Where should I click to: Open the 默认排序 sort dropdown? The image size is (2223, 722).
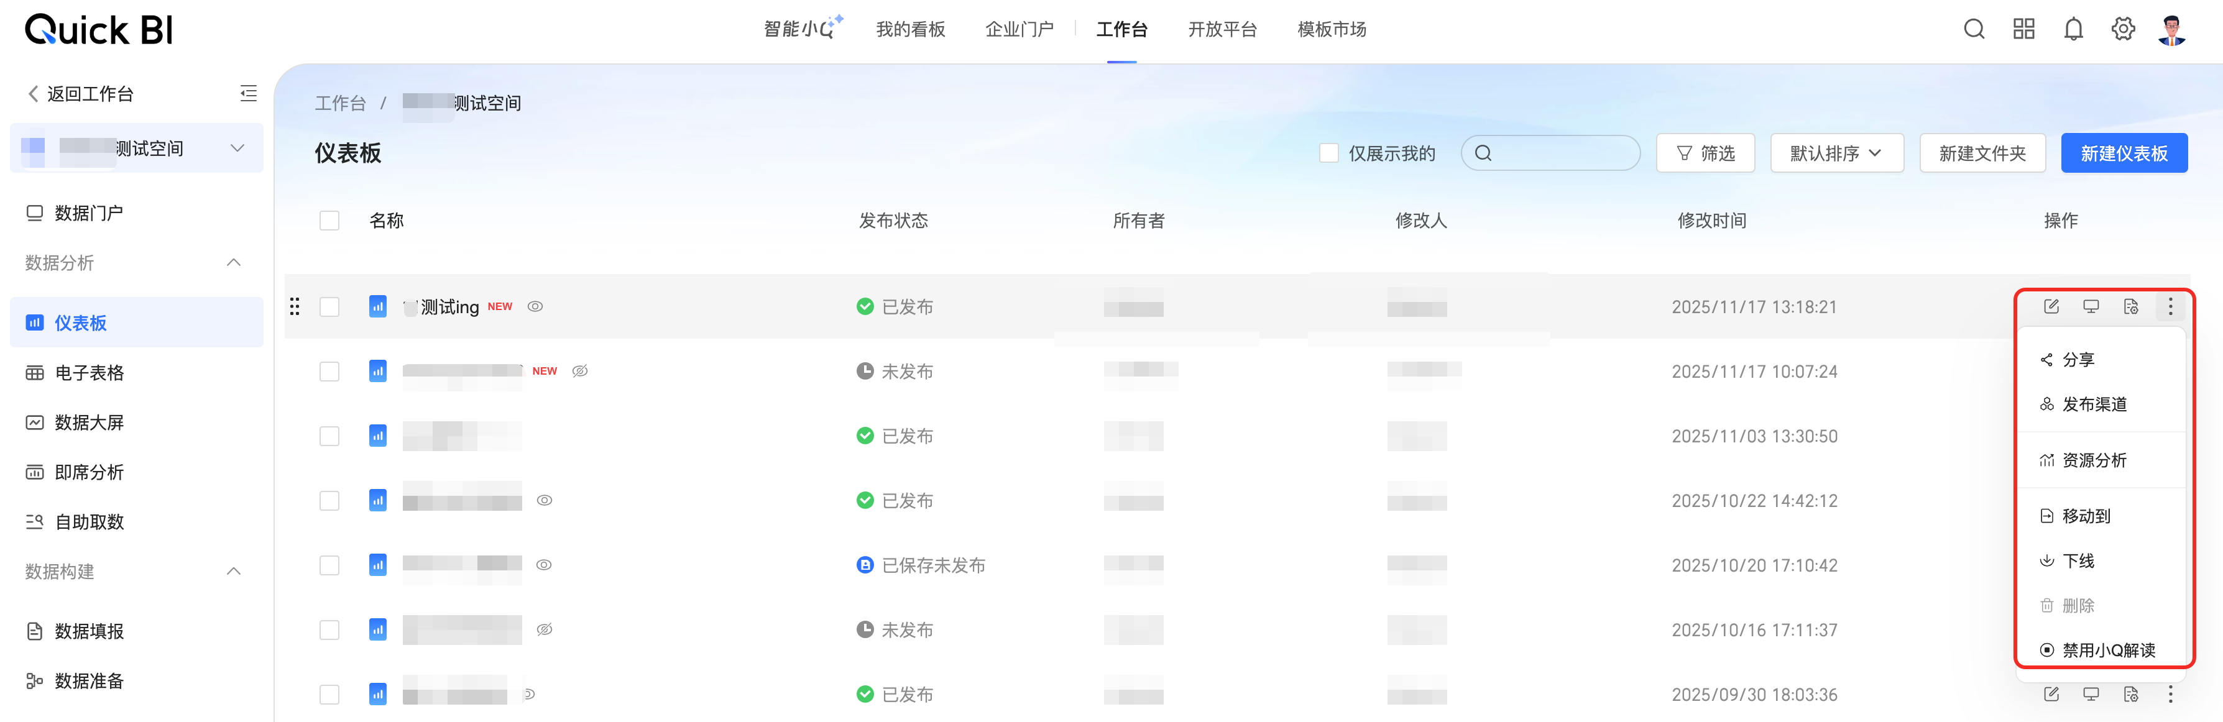point(1836,153)
